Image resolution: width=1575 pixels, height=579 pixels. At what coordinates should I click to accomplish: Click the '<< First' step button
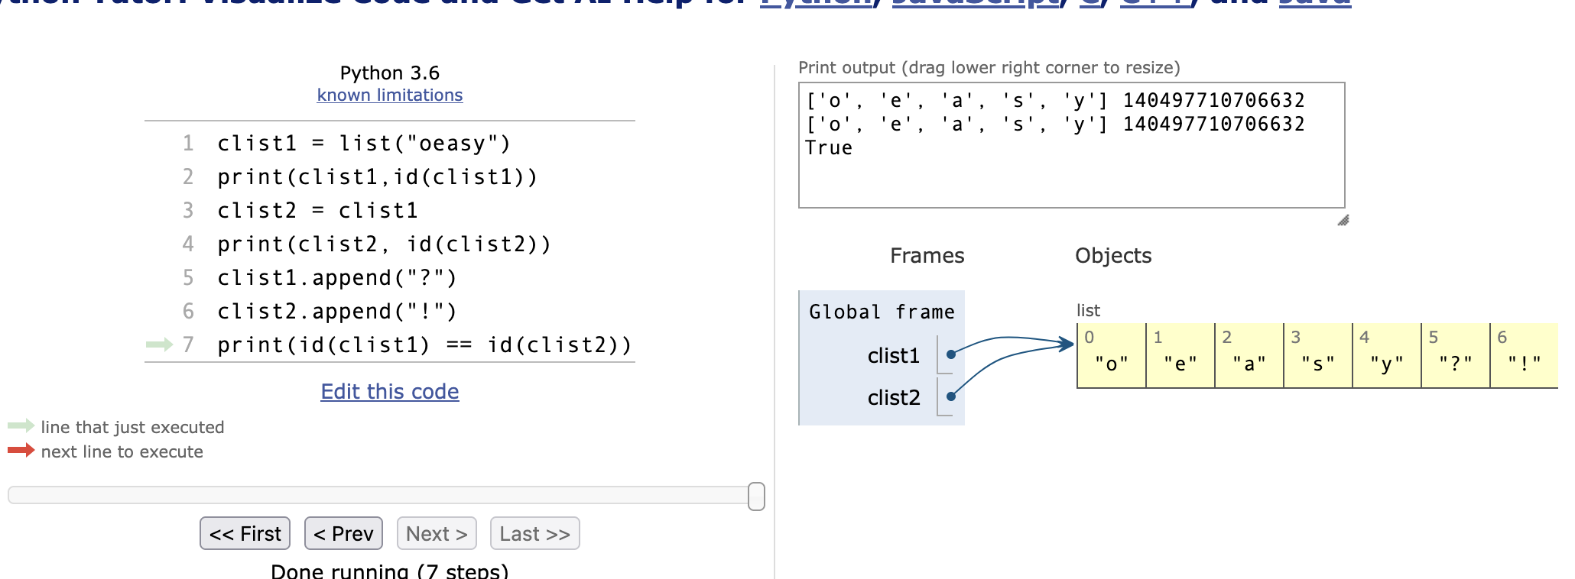pos(245,533)
